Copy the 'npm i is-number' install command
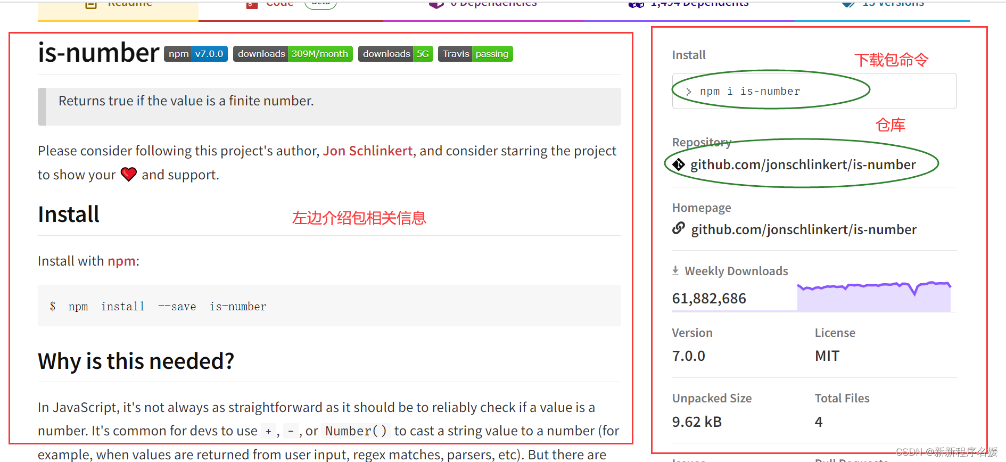 click(x=814, y=91)
